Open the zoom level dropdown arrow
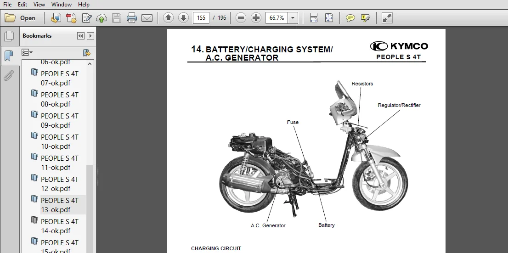This screenshot has height=253, width=508. (x=293, y=18)
